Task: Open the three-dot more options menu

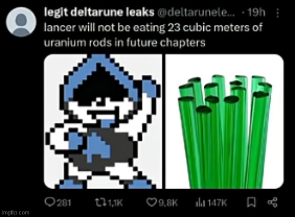Action: pyautogui.click(x=277, y=13)
